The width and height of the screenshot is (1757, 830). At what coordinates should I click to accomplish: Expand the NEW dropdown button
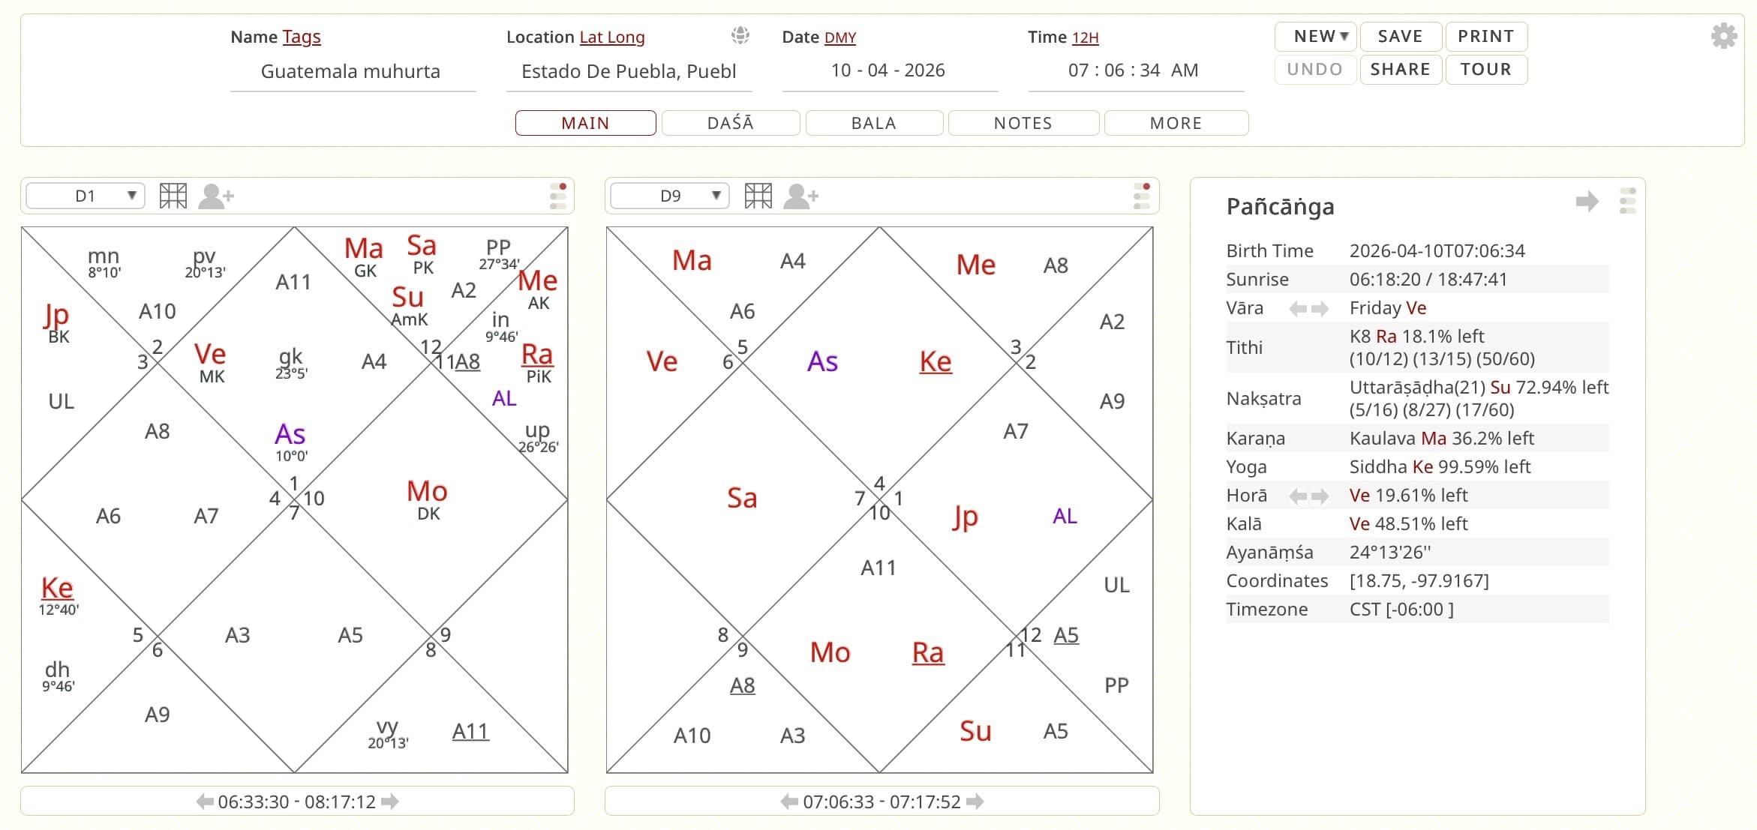click(1320, 36)
